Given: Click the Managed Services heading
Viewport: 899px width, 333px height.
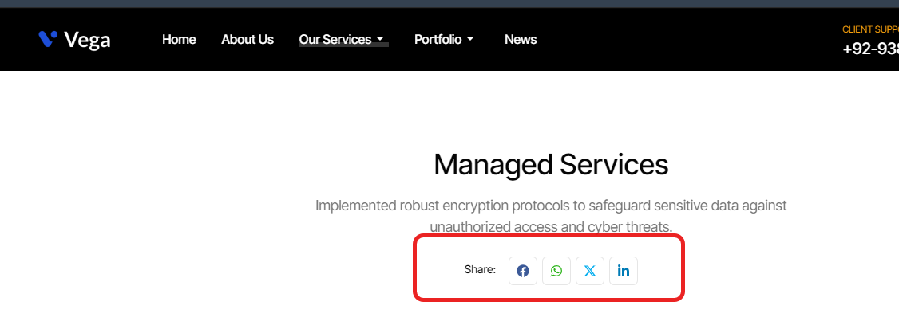Looking at the screenshot, I should pos(551,165).
